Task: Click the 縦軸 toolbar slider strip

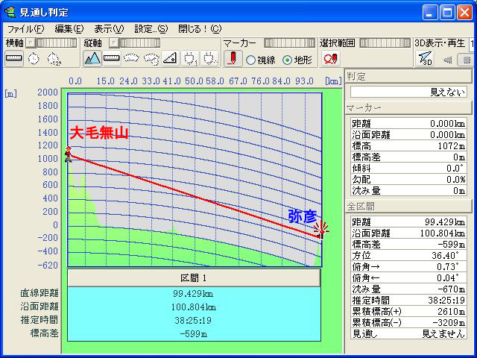Action: pyautogui.click(x=140, y=43)
